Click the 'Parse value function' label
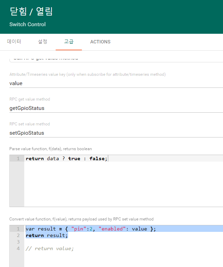223x267 pixels. (50, 149)
